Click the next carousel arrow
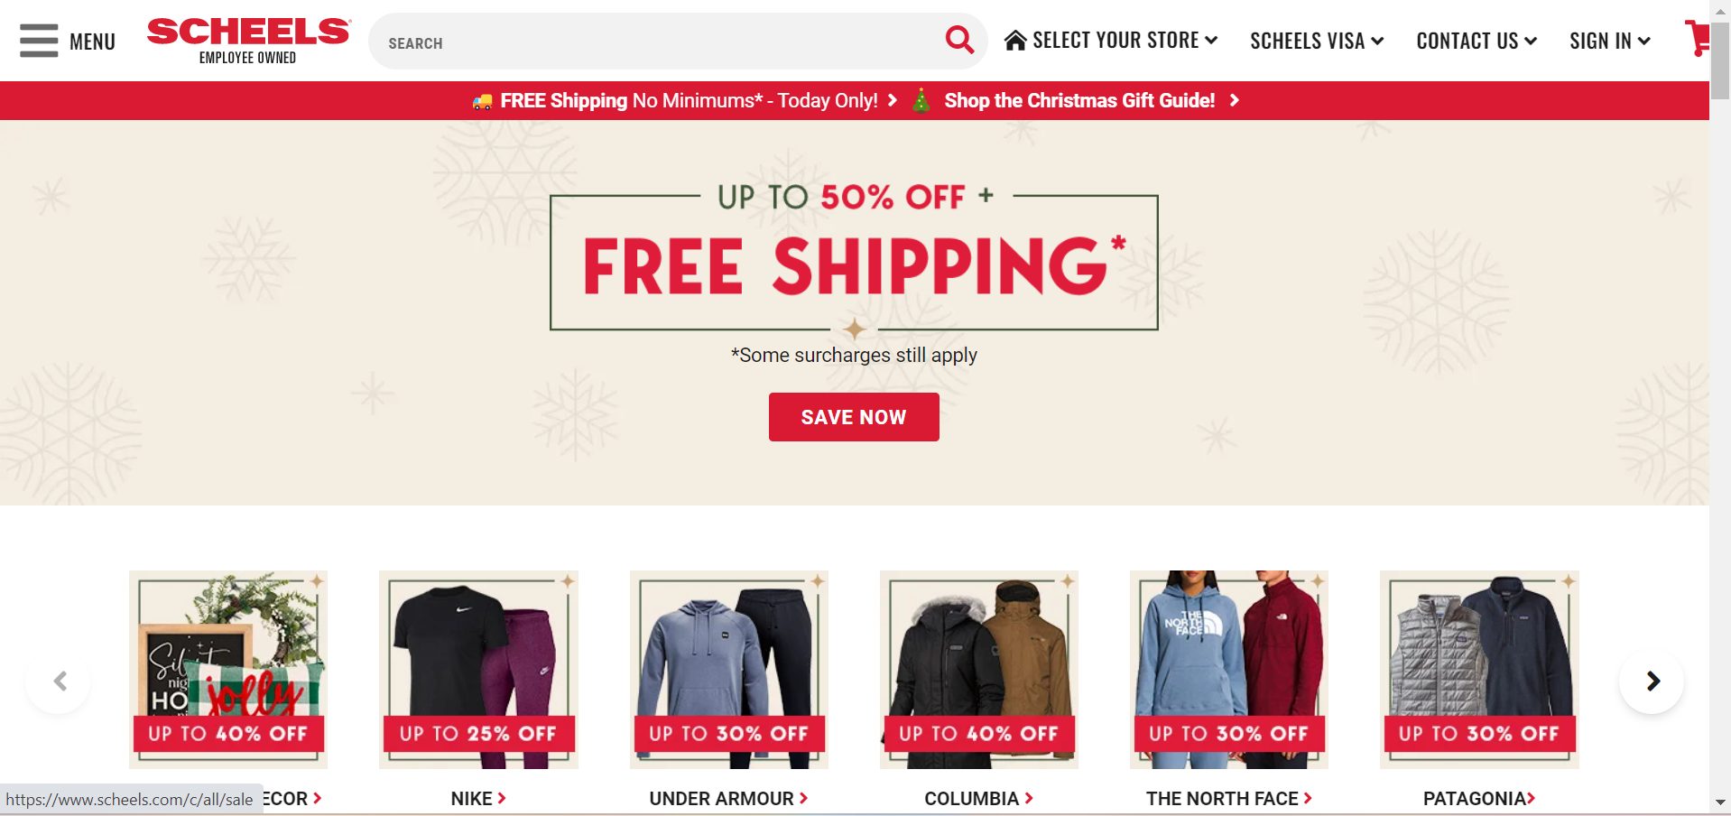This screenshot has width=1731, height=816. point(1652,682)
